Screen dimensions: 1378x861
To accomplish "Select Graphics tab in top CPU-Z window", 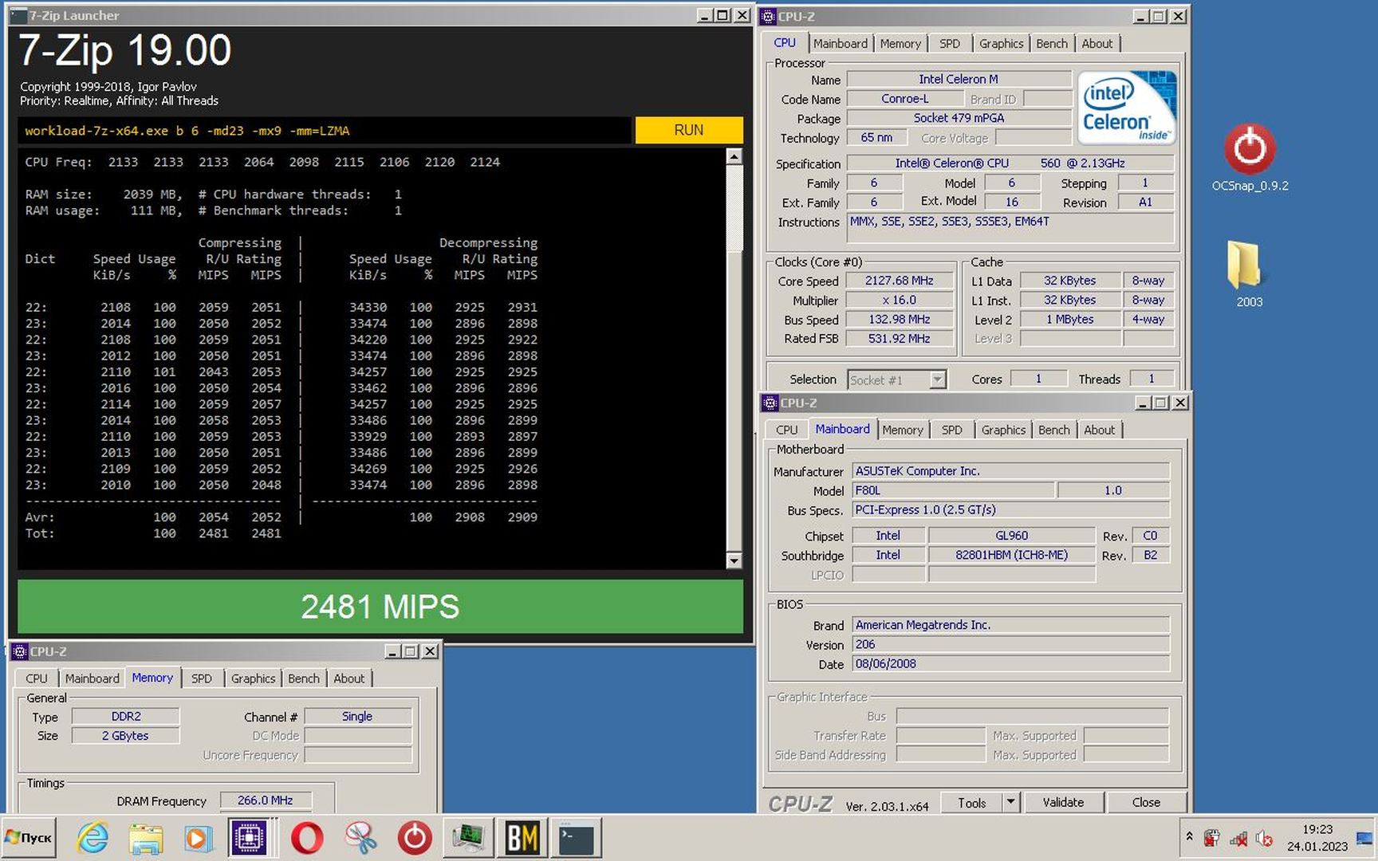I will 1001,44.
